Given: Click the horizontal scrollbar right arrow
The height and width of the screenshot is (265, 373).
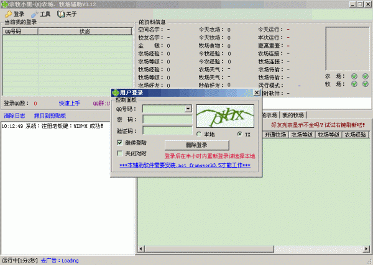Looking at the screenshot, I should point(366,249).
